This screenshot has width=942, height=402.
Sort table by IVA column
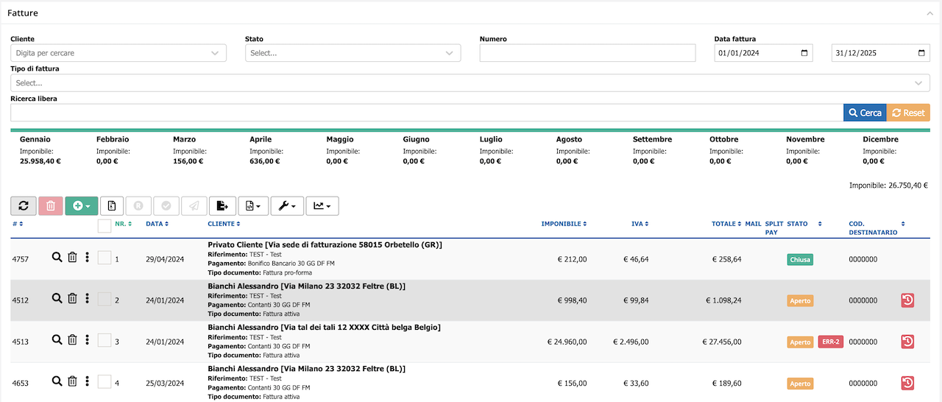[640, 224]
